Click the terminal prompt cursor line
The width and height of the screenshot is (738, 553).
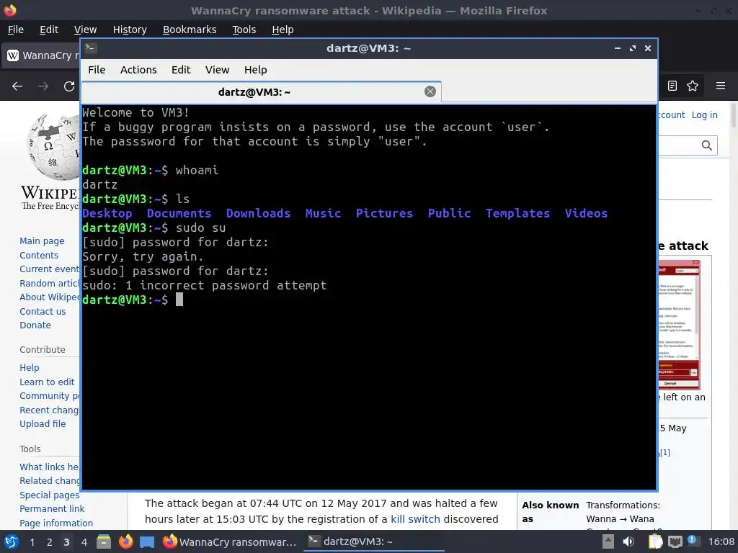[179, 300]
